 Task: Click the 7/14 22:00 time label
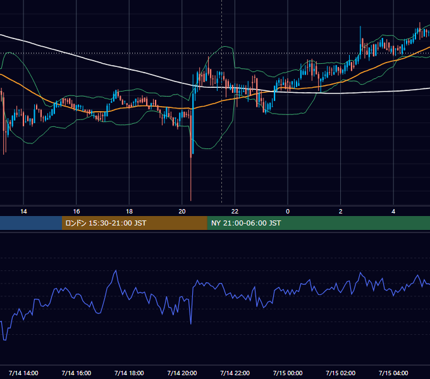(235, 373)
